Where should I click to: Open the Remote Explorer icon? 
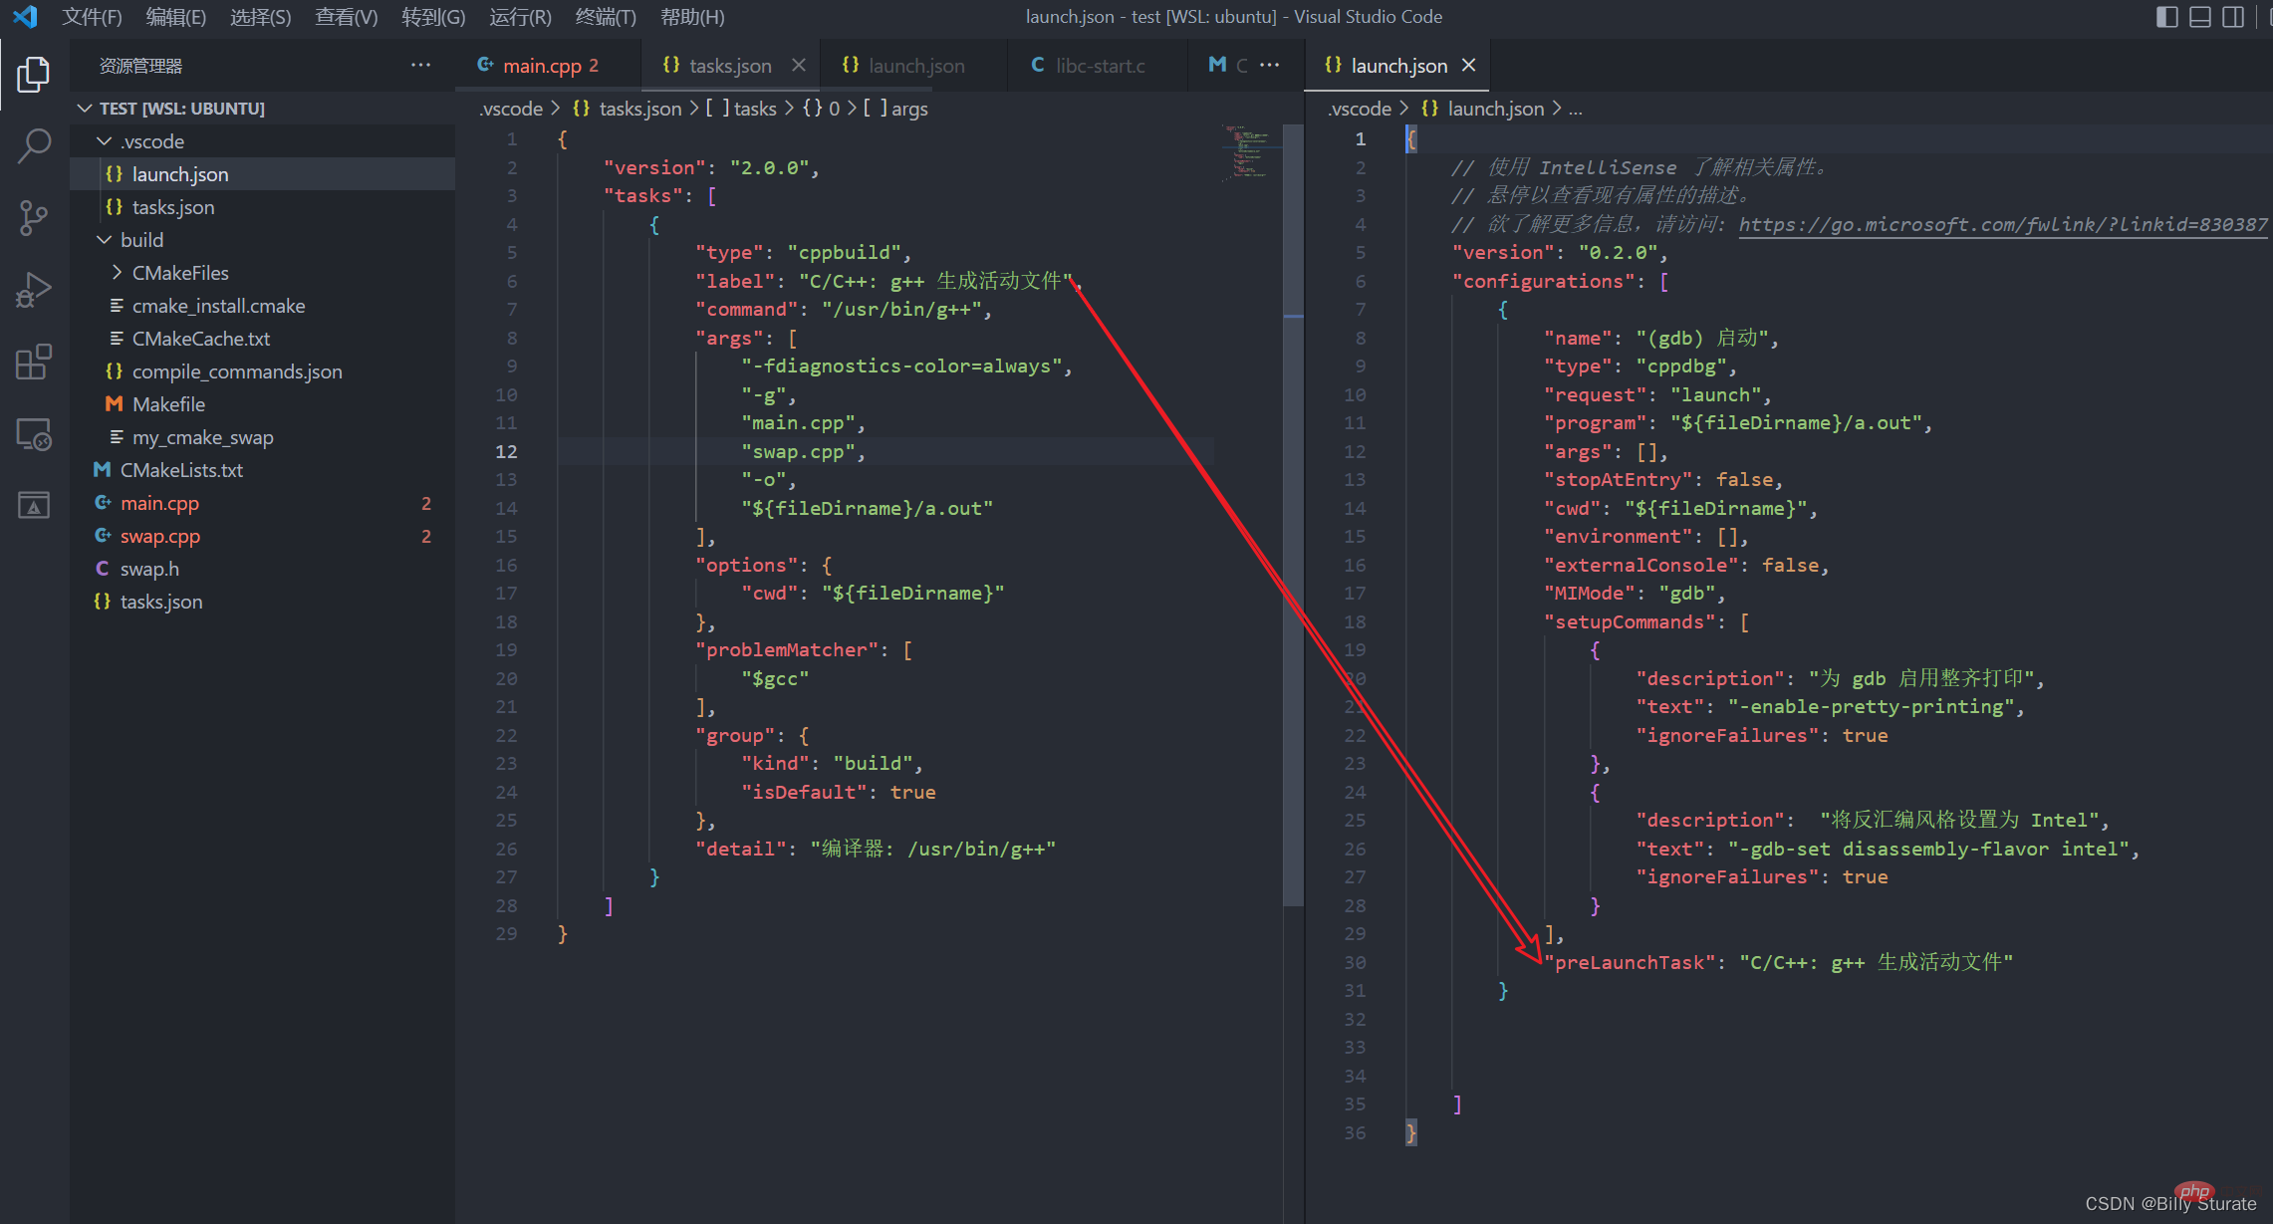(33, 435)
